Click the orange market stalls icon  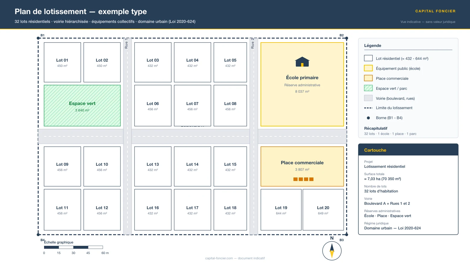(303, 179)
